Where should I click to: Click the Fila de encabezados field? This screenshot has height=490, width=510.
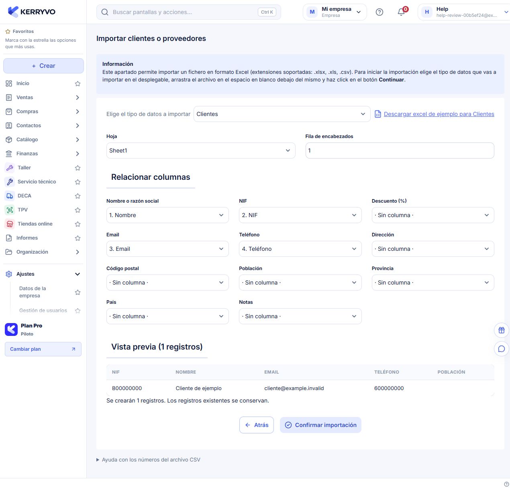[x=400, y=150]
